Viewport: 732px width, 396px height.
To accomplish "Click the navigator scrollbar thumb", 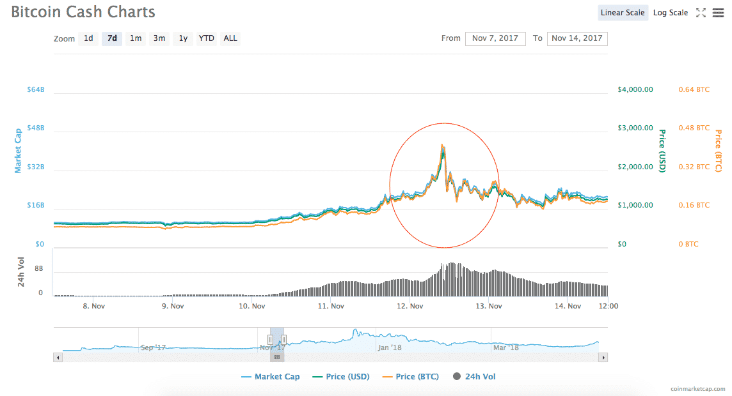I will 277,358.
